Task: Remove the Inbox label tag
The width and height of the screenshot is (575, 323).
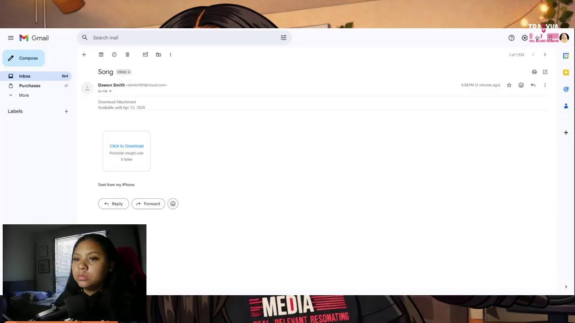Action: point(129,72)
